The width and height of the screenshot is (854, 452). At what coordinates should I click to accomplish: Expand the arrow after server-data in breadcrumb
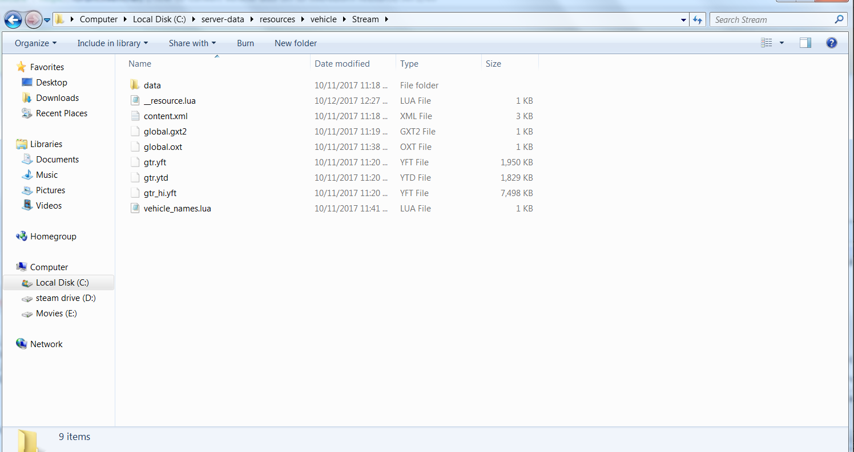coord(252,19)
